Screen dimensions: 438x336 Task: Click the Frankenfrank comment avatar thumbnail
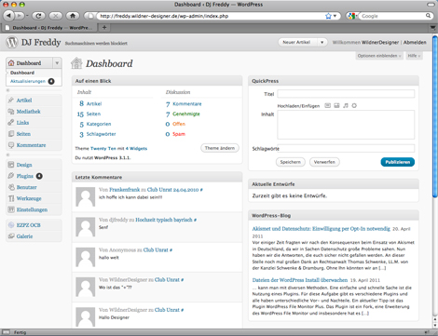[x=86, y=196]
